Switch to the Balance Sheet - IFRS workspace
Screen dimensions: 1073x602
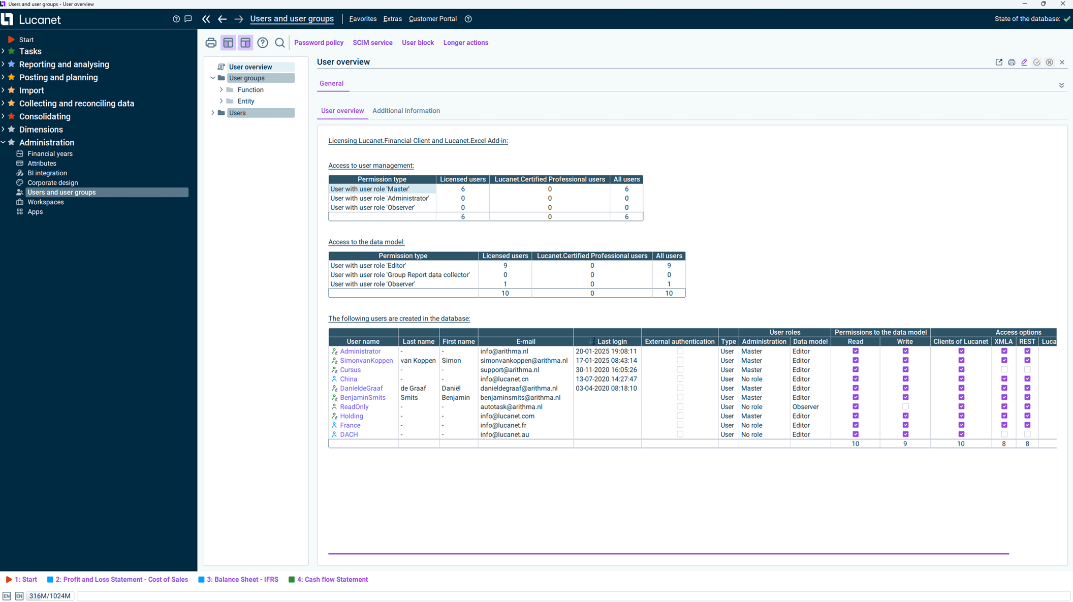pos(238,580)
